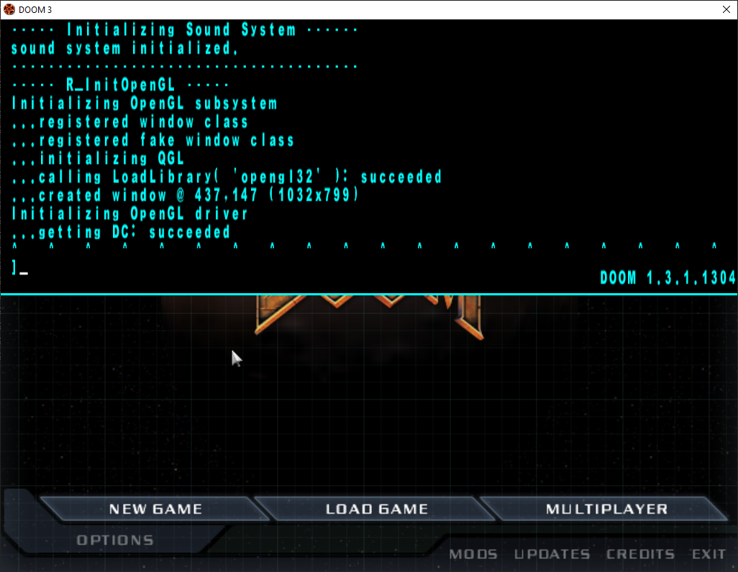Viewport: 738px width, 572px height.
Task: Click the cyan divider line below the console
Action: (x=368, y=293)
